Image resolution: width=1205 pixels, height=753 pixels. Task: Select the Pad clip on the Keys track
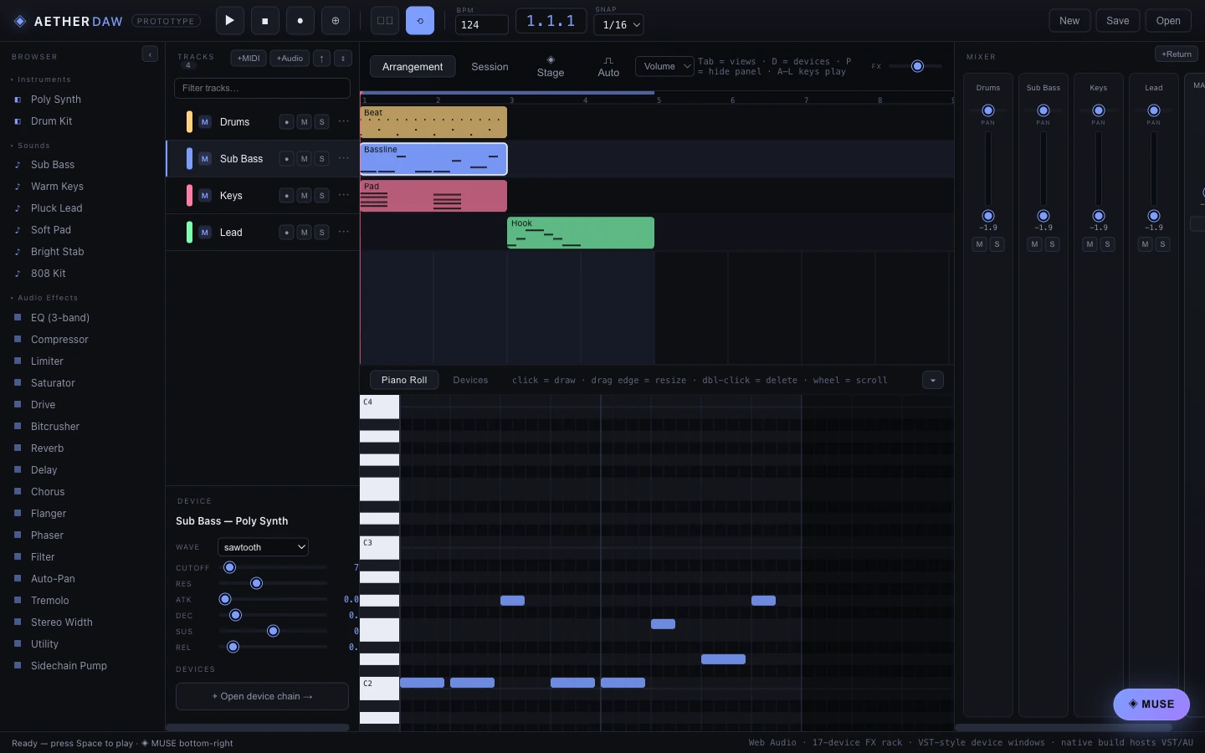click(433, 196)
